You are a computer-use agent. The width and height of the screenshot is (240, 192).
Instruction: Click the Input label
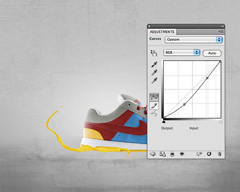click(194, 128)
